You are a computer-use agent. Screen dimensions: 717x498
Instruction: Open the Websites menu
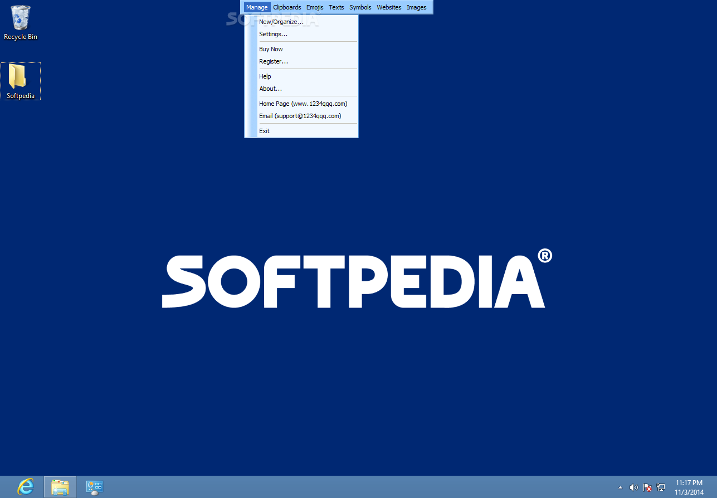[x=389, y=7]
